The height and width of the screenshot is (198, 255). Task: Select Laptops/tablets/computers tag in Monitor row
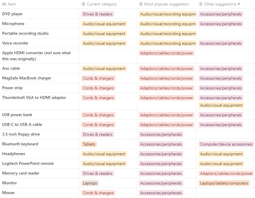tap(224, 183)
